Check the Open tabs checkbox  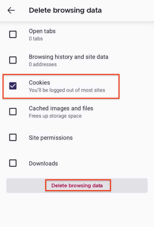coord(13,34)
